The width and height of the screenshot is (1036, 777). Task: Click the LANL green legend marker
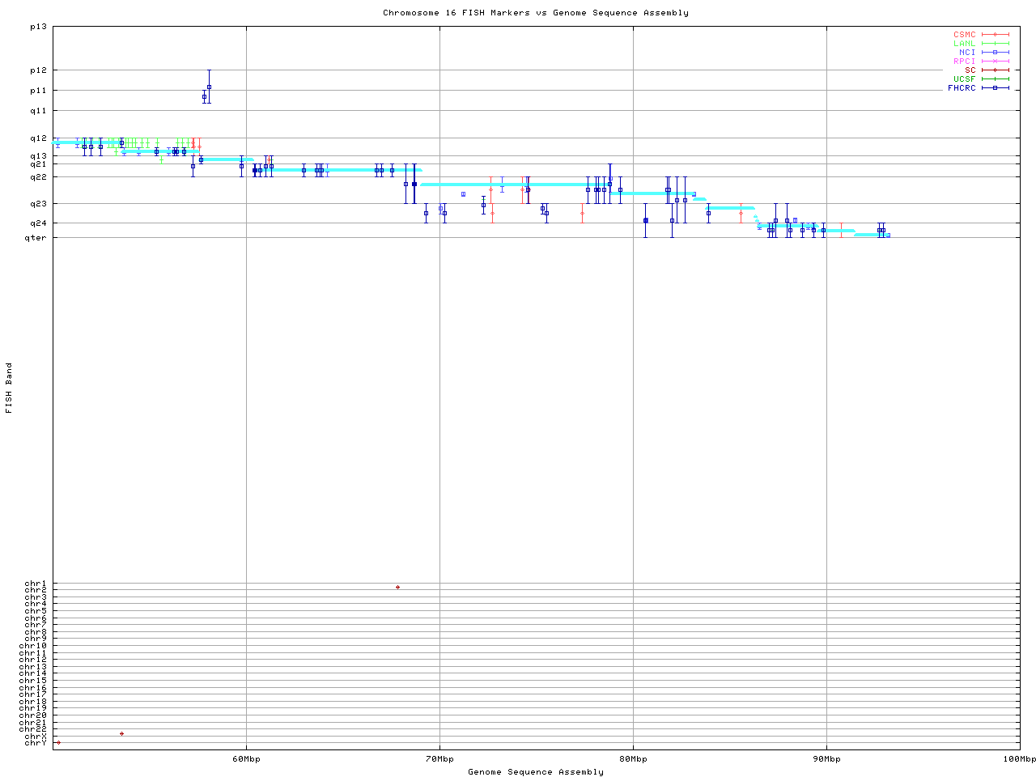(995, 44)
